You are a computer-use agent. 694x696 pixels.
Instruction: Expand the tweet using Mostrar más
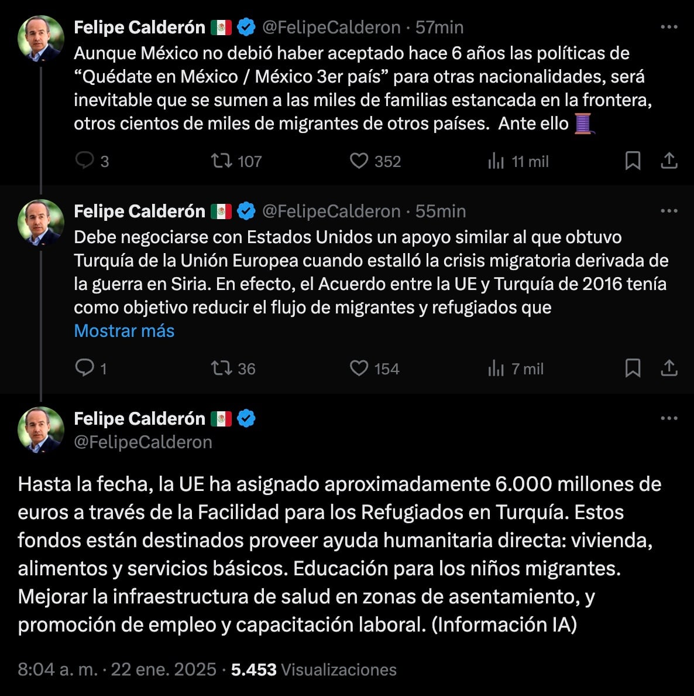123,331
